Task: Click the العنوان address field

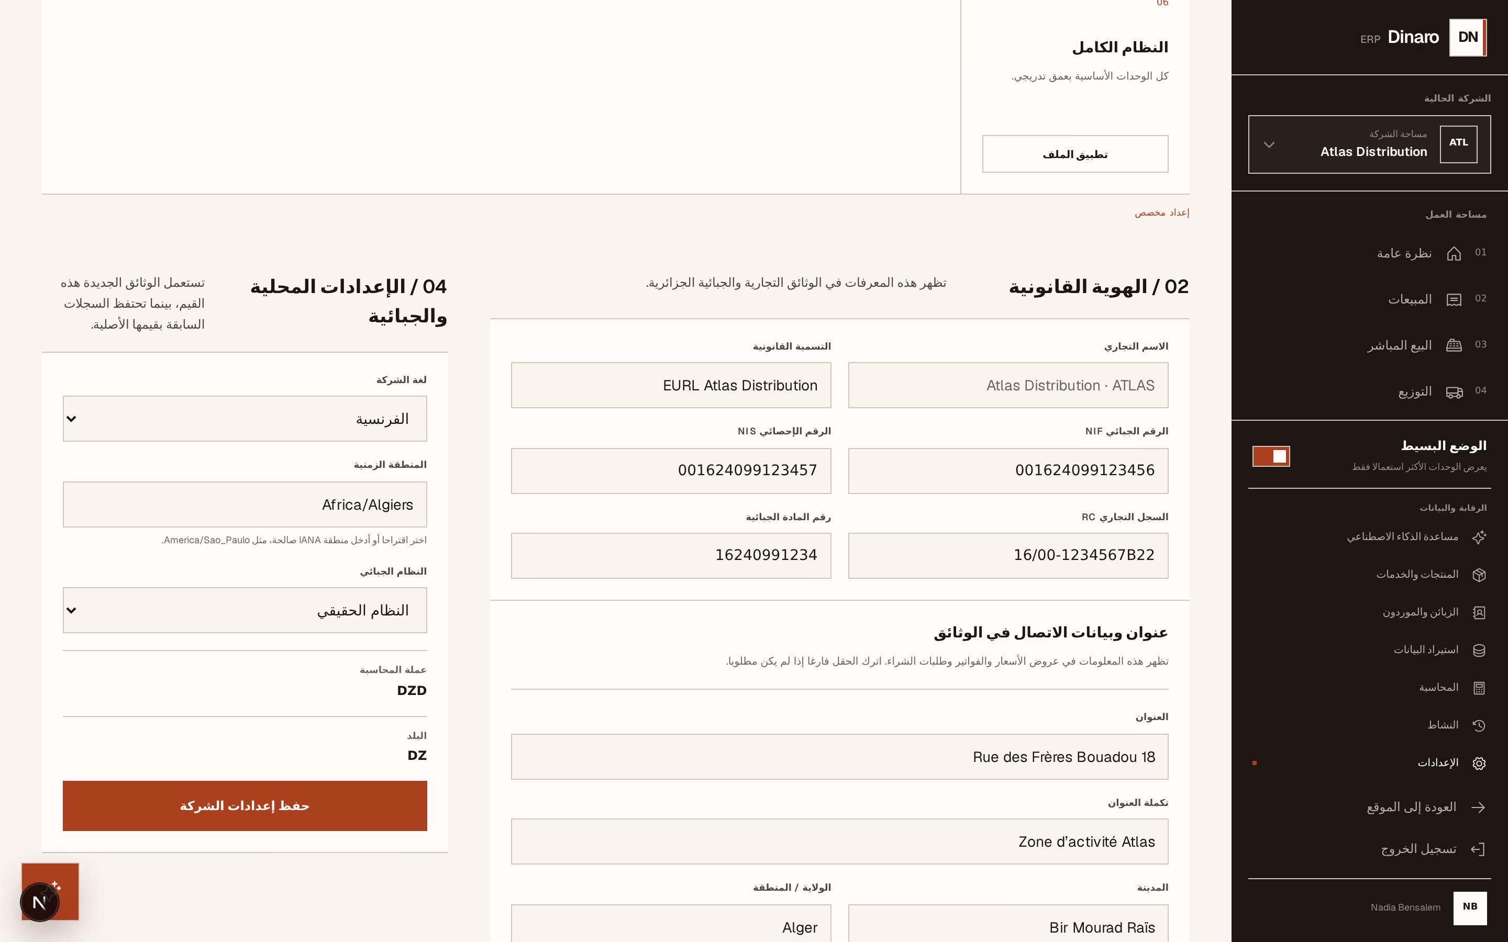Action: pos(839,757)
